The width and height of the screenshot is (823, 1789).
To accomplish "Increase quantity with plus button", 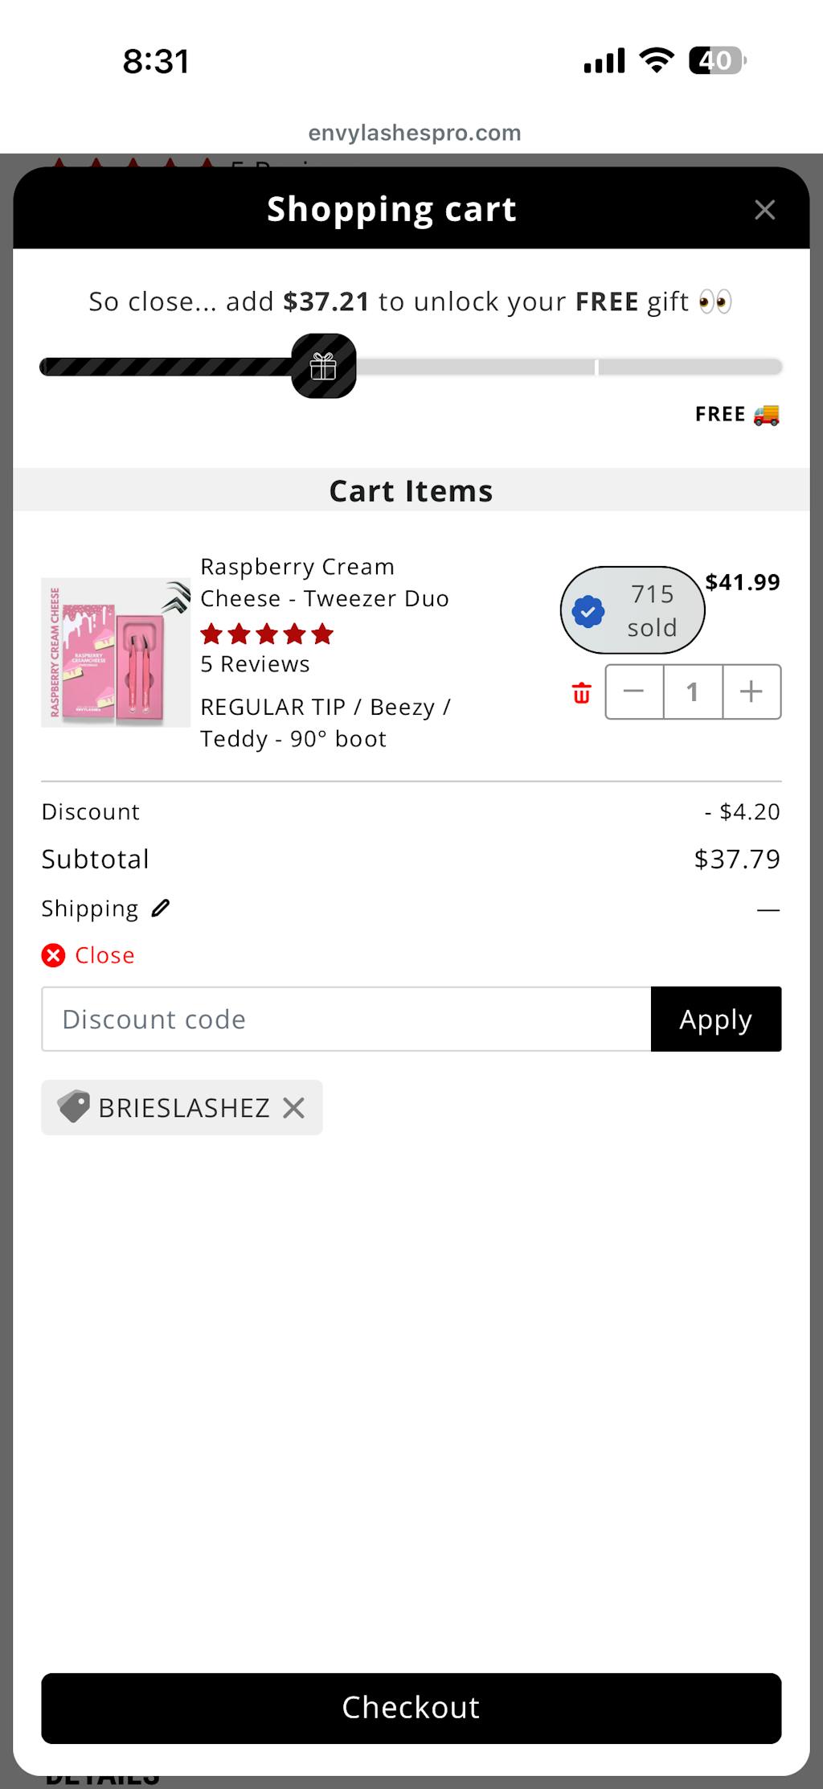I will coord(751,691).
